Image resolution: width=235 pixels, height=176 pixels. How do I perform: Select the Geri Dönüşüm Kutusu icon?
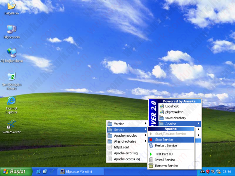(12, 81)
